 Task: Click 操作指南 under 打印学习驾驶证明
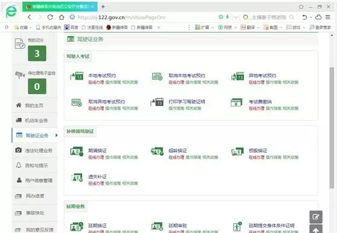(176, 108)
